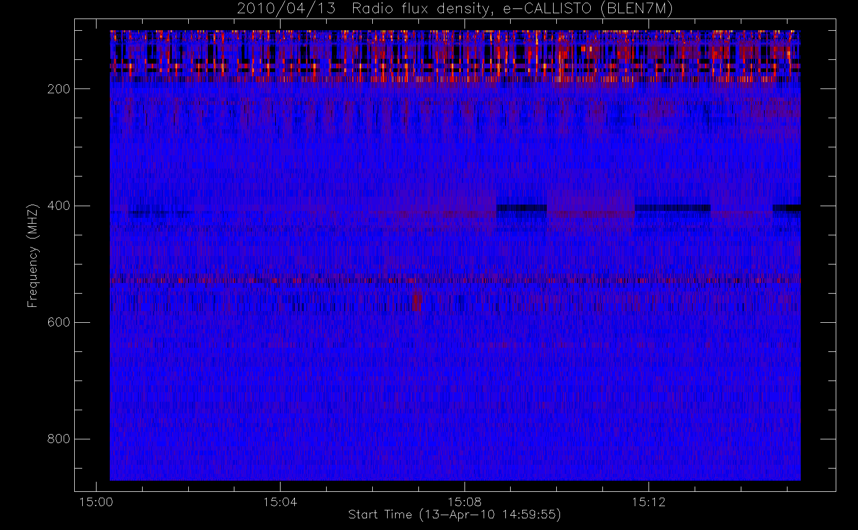This screenshot has width=858, height=530.
Task: Click the 15:12 time tick label
Action: click(649, 501)
